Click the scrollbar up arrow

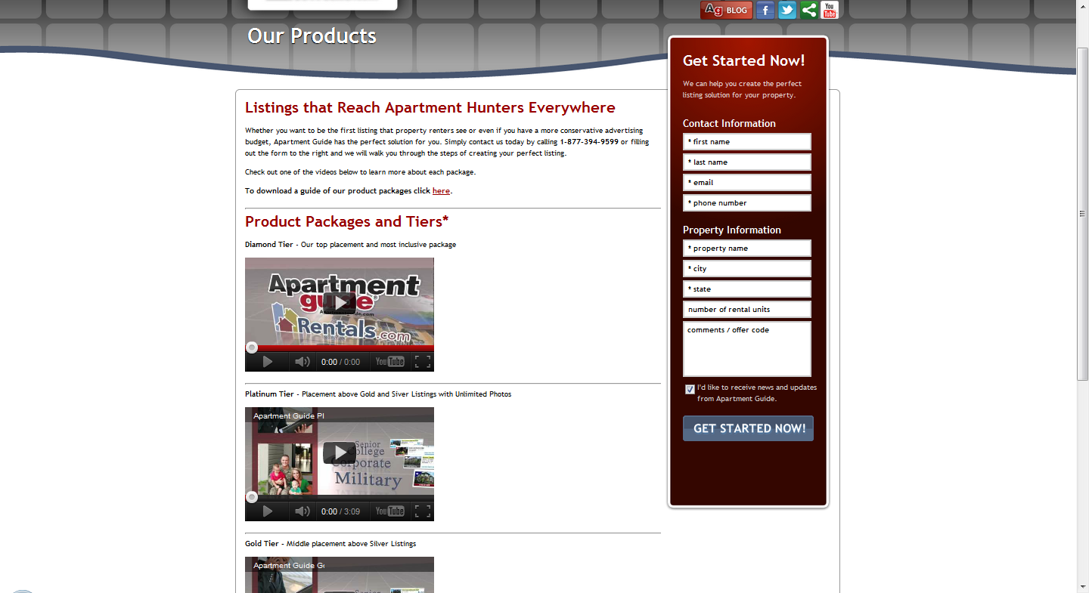(x=1082, y=5)
